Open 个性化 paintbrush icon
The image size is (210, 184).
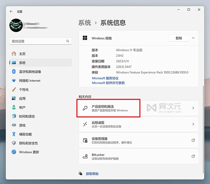(14, 89)
